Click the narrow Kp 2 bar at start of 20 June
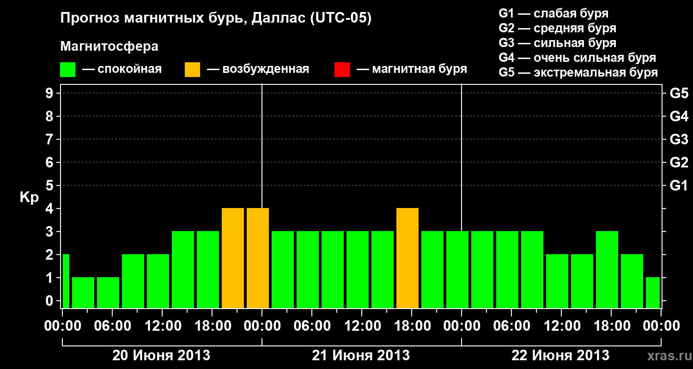This screenshot has width=693, height=369. (x=66, y=281)
